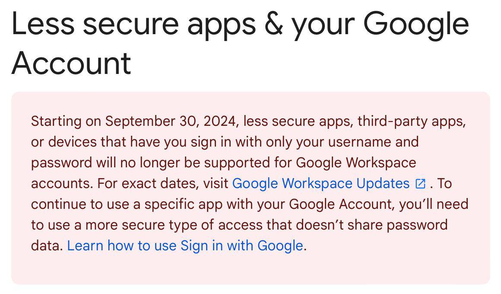Click the word 'Account' in the page heading
This screenshot has height=294, width=501.
pyautogui.click(x=71, y=63)
